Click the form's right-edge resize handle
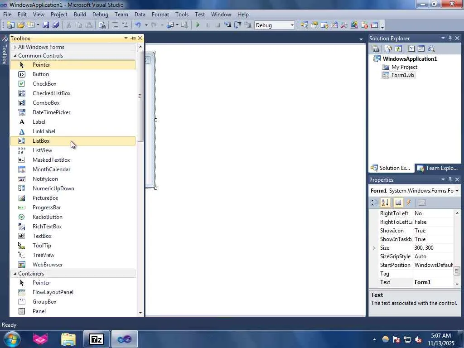464x348 pixels. click(156, 120)
